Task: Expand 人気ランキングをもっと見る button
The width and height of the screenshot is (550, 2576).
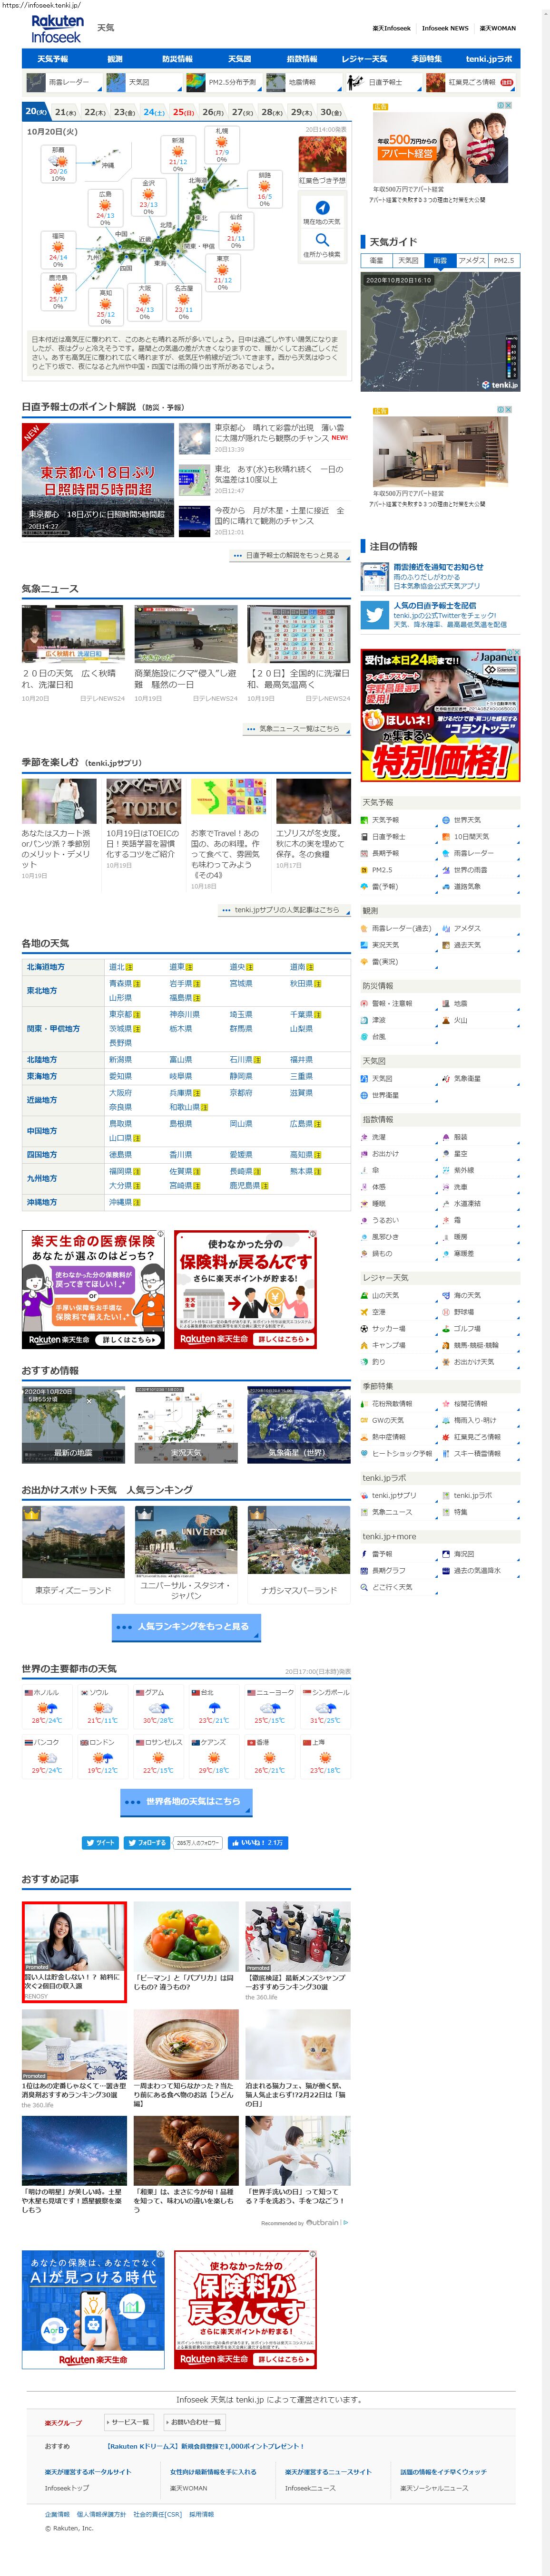Action: [186, 1627]
